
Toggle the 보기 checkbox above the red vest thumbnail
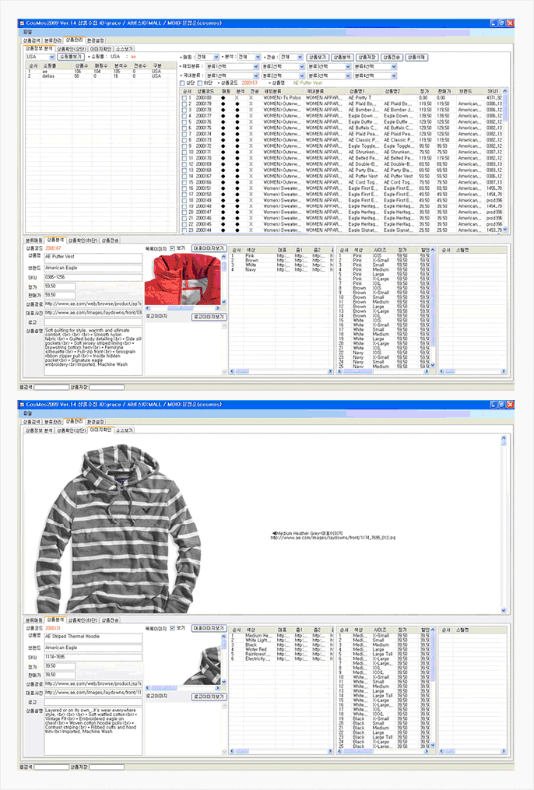pyautogui.click(x=173, y=248)
